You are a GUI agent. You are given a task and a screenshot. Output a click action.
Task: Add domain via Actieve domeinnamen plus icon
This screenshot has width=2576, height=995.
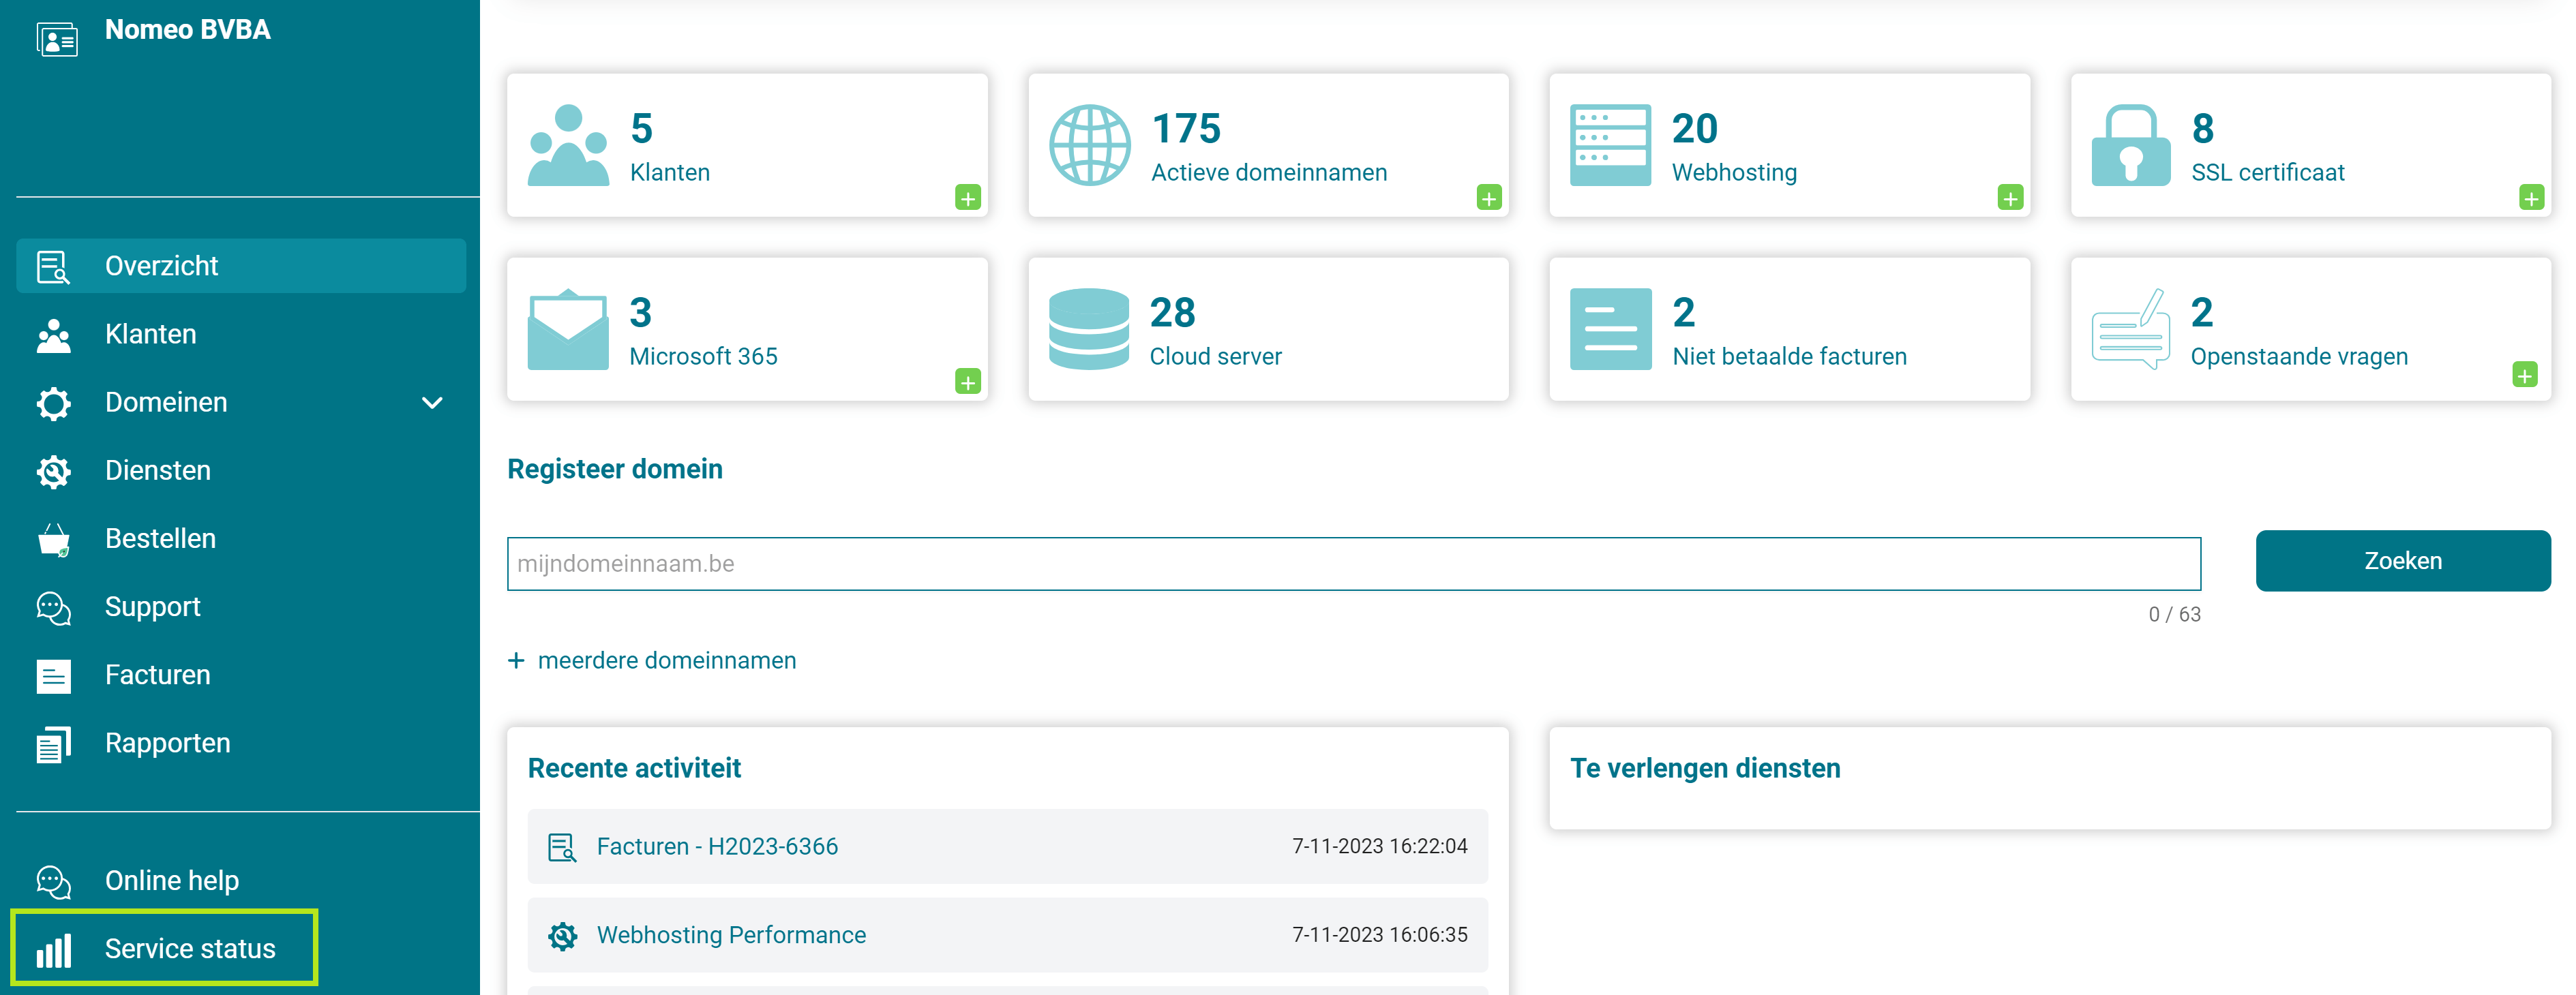1488,198
